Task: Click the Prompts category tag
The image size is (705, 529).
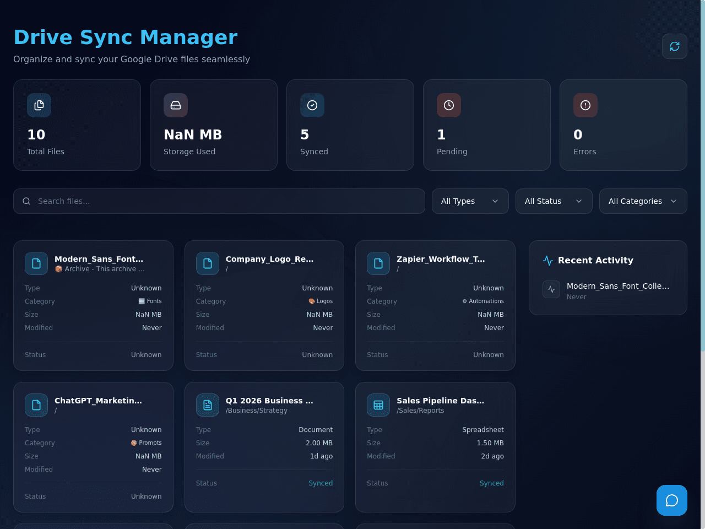Action: pos(146,443)
